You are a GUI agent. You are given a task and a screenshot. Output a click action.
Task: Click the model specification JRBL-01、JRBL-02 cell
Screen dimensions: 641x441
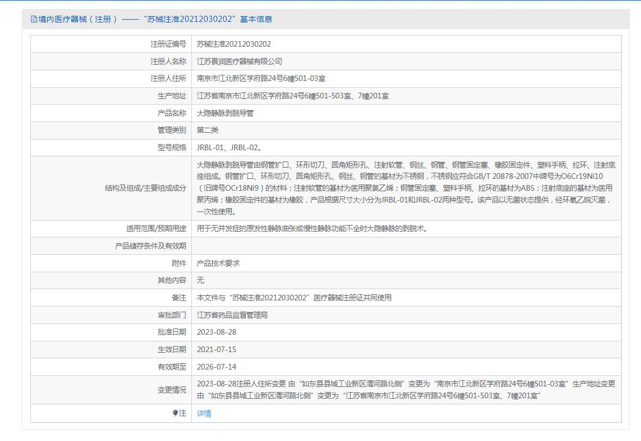[x=229, y=148]
